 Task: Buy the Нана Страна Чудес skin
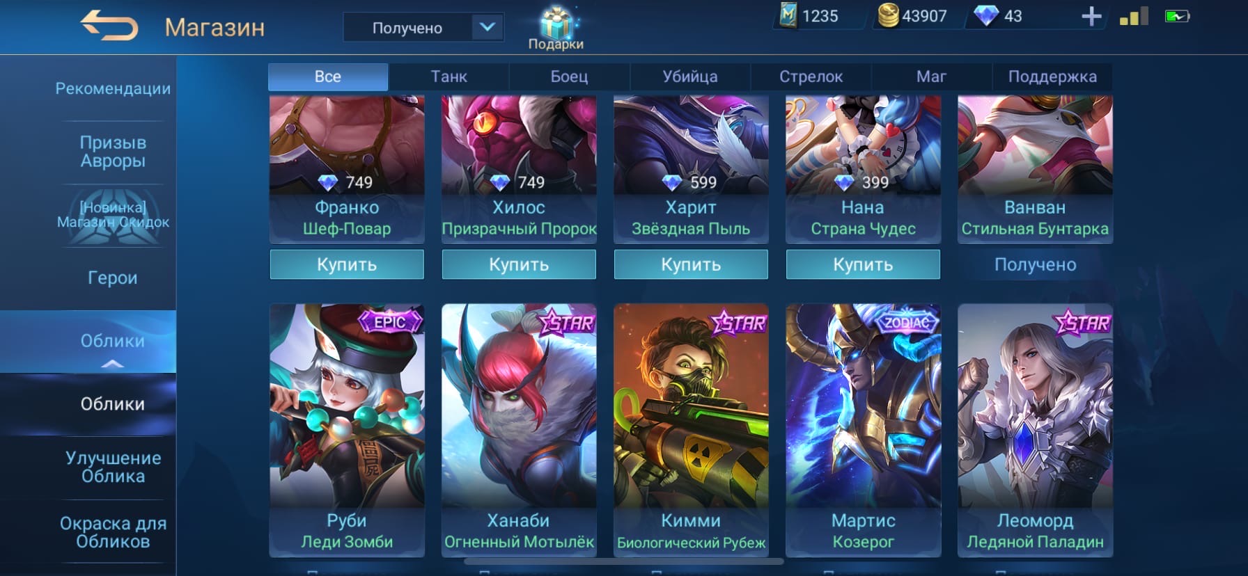pyautogui.click(x=863, y=264)
